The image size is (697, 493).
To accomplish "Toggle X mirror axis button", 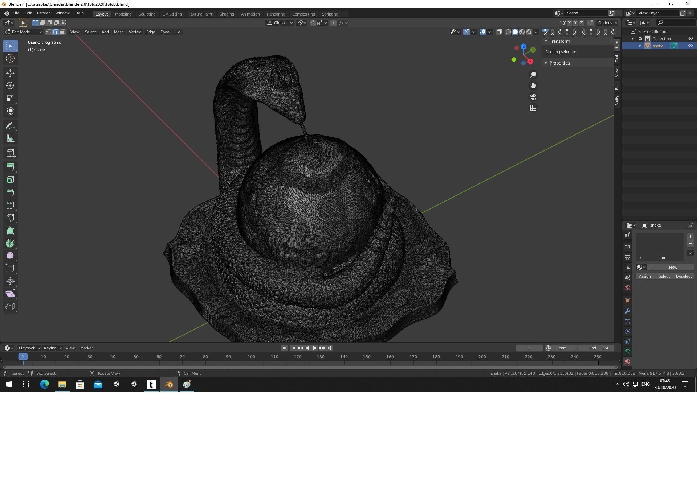I will pos(569,23).
